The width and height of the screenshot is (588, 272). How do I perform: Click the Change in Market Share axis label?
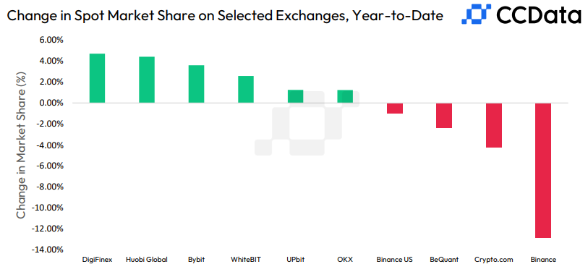point(22,147)
